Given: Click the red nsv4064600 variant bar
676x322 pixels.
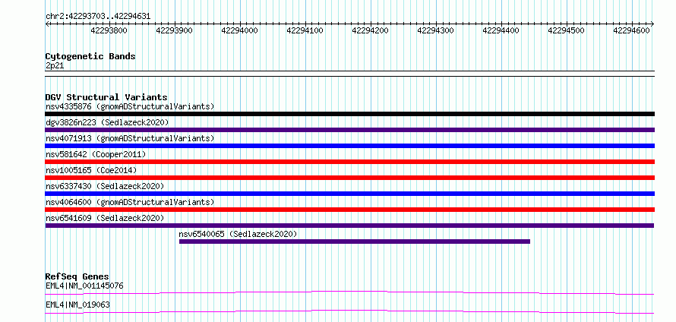Looking at the screenshot, I should click(x=349, y=210).
